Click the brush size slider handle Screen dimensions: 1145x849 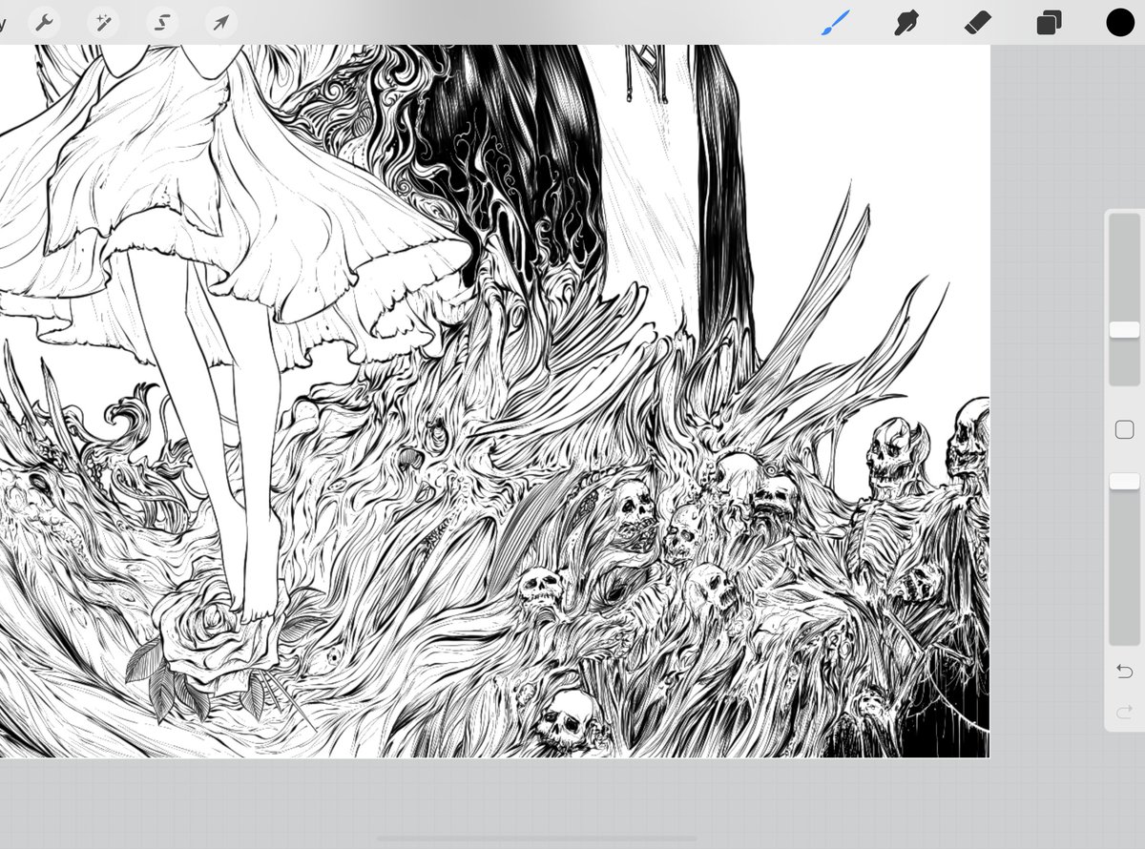tap(1124, 329)
